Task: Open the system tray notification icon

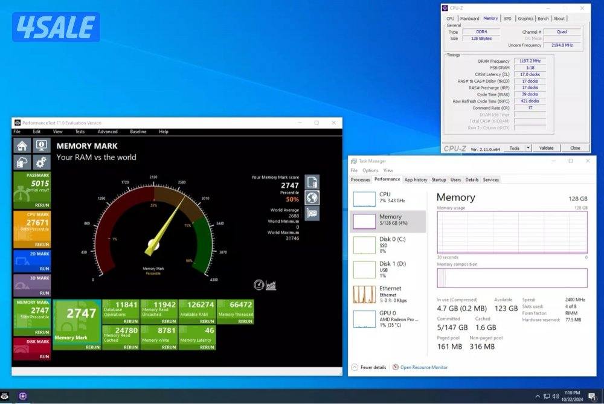Action: click(591, 396)
